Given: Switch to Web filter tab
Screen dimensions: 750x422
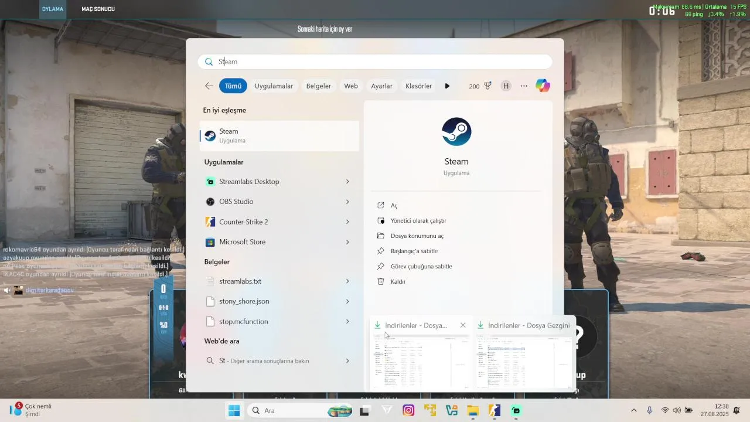Looking at the screenshot, I should pos(351,86).
